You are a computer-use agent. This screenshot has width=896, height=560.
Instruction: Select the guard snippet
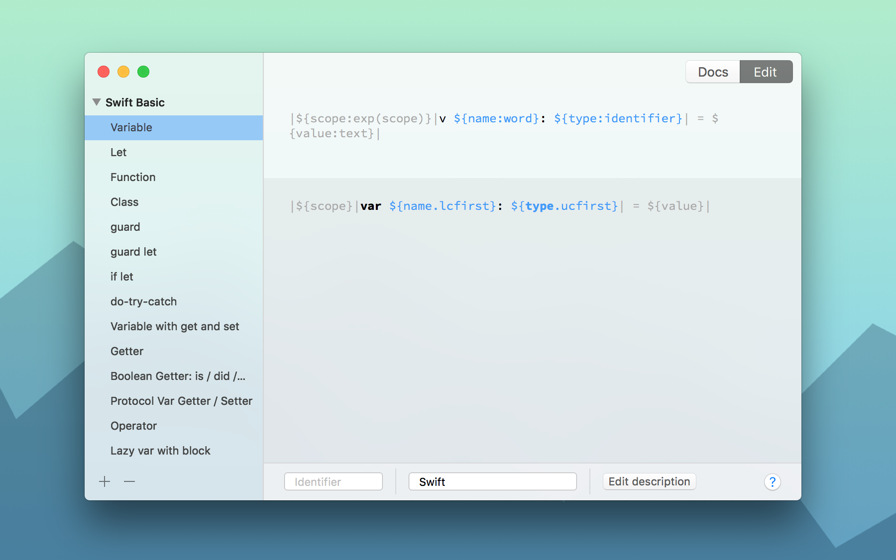pos(174,227)
